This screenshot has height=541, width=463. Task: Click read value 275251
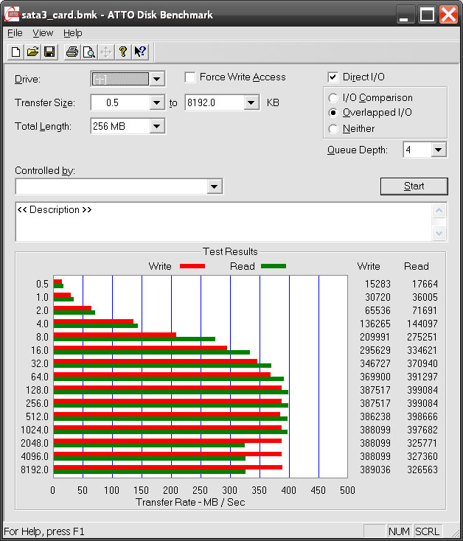pyautogui.click(x=422, y=337)
